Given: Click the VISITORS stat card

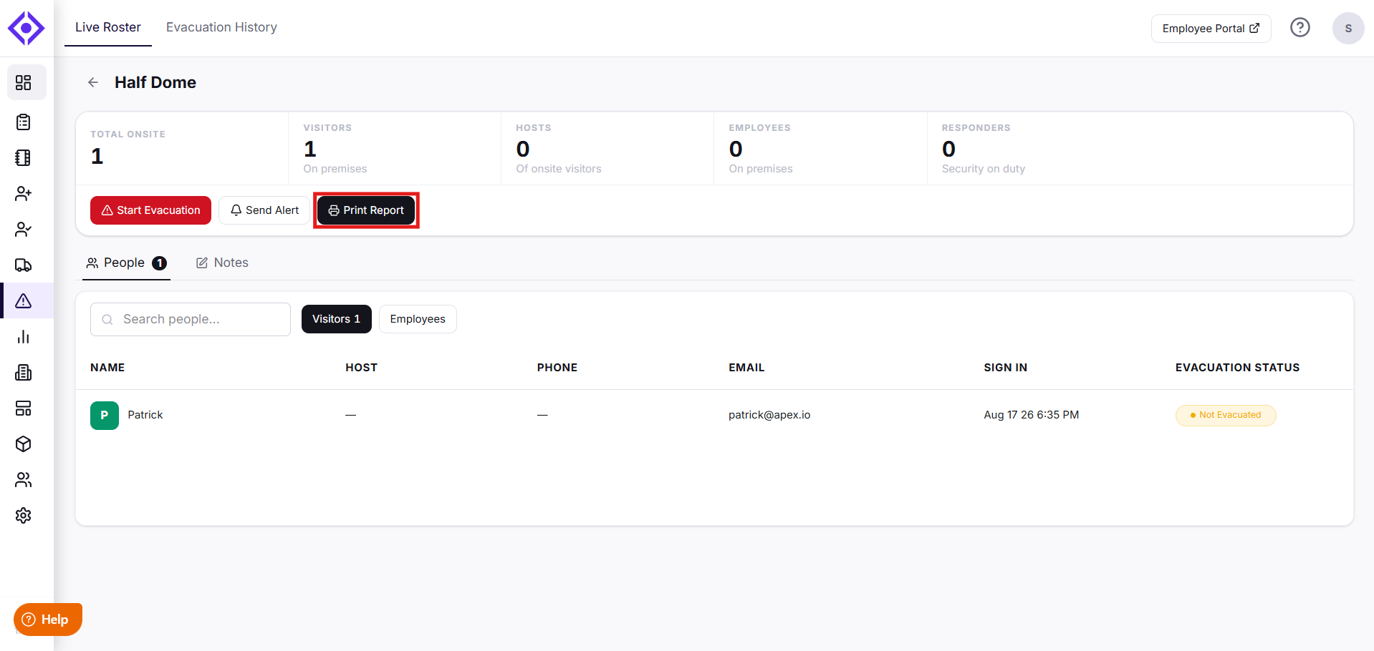Looking at the screenshot, I should pyautogui.click(x=395, y=148).
